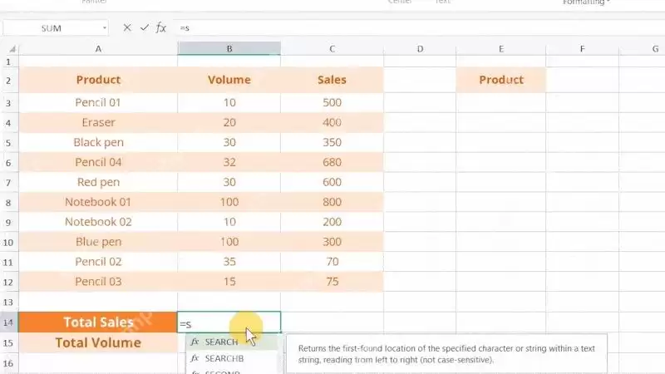Select row 14 header
This screenshot has height=374, width=665.
(x=8, y=322)
